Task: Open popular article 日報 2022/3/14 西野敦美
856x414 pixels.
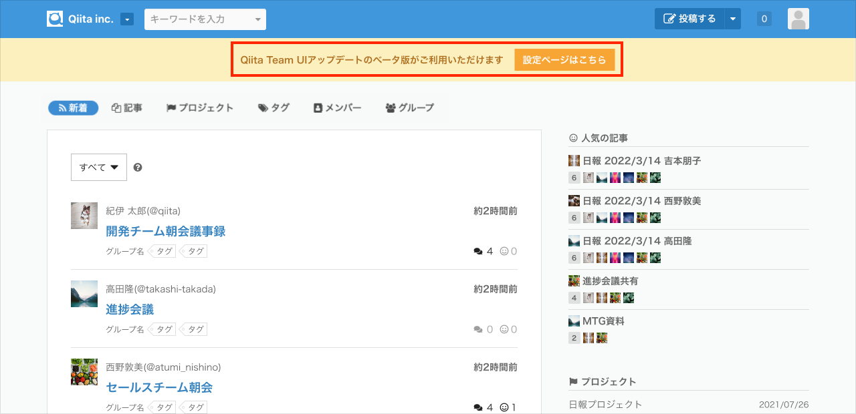Action: [641, 201]
